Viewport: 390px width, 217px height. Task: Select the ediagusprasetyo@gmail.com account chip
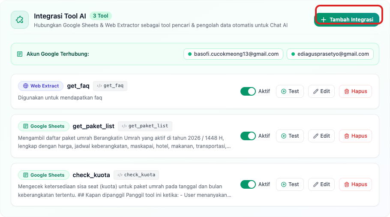pos(330,54)
